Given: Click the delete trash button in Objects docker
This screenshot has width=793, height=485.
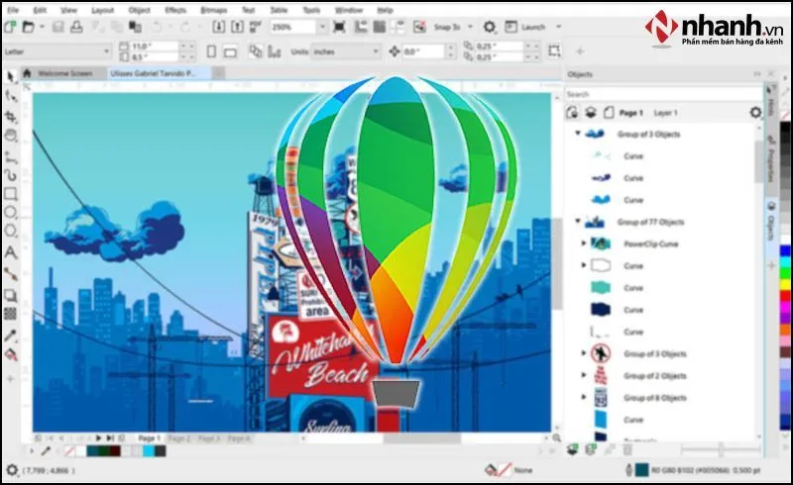Looking at the screenshot, I should tap(627, 448).
